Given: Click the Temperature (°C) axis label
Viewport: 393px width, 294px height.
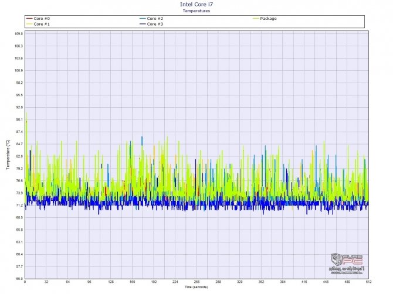Looking at the screenshot, I should coord(8,155).
